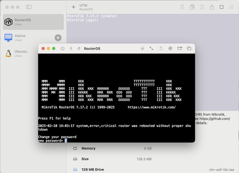
Task: Create a new virtual machine with the plus
Action: 73,7
